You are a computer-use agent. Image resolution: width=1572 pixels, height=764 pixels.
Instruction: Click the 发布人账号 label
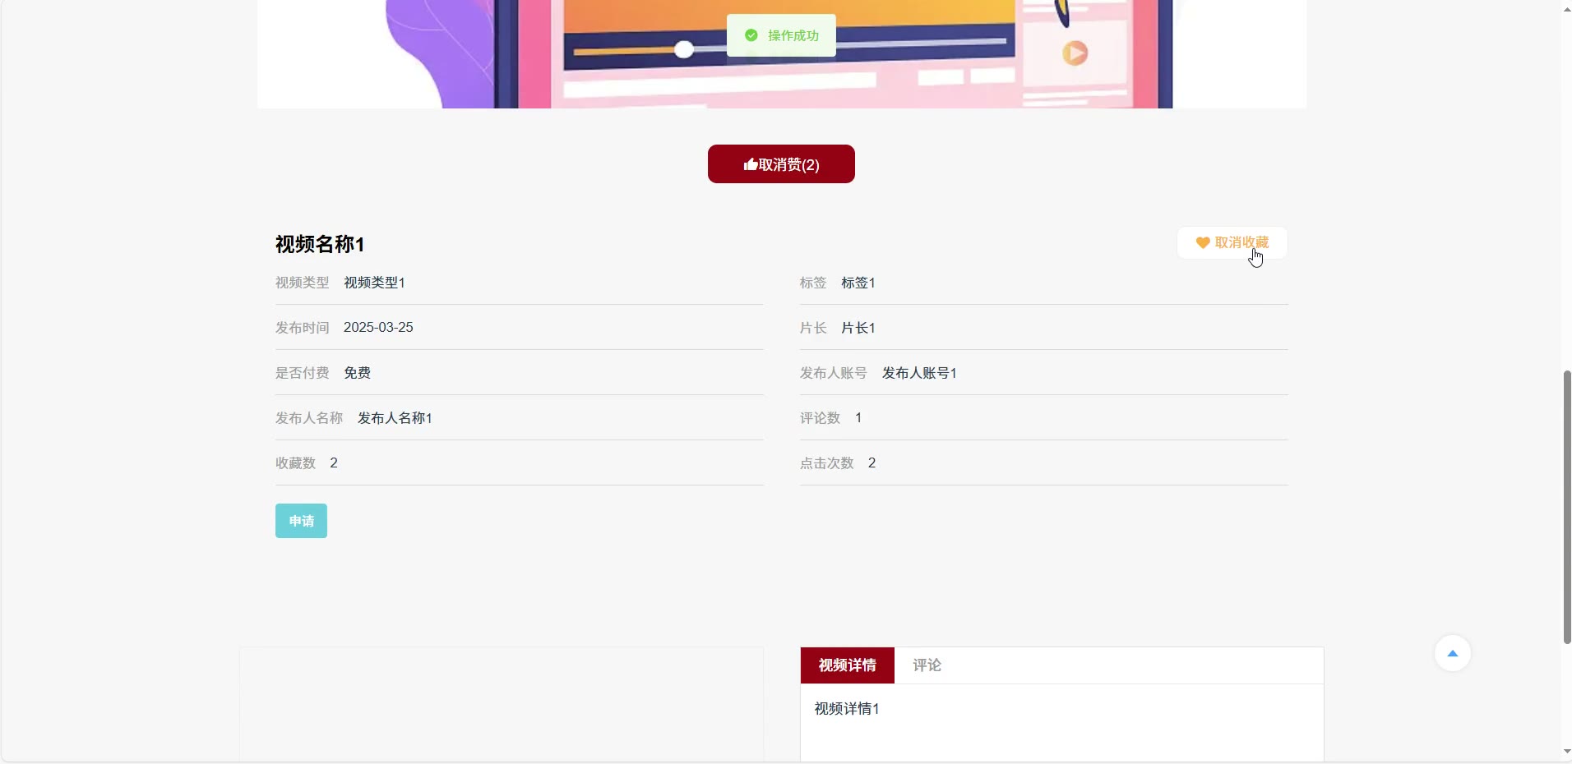833,373
